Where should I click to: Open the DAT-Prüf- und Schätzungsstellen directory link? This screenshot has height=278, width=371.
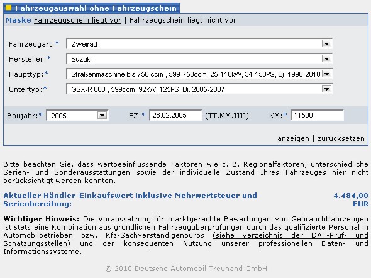185,239
